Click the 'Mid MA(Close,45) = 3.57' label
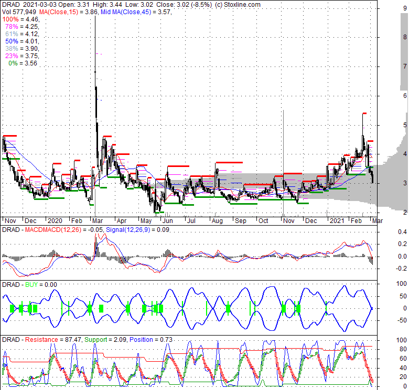 136,12
